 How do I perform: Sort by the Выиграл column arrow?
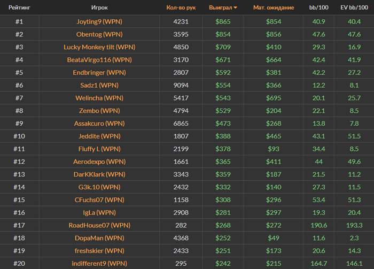pos(236,7)
